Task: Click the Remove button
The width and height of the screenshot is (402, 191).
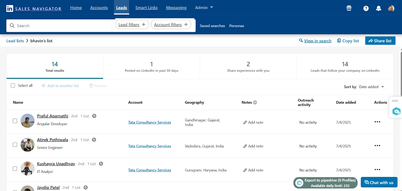Action: (x=98, y=86)
